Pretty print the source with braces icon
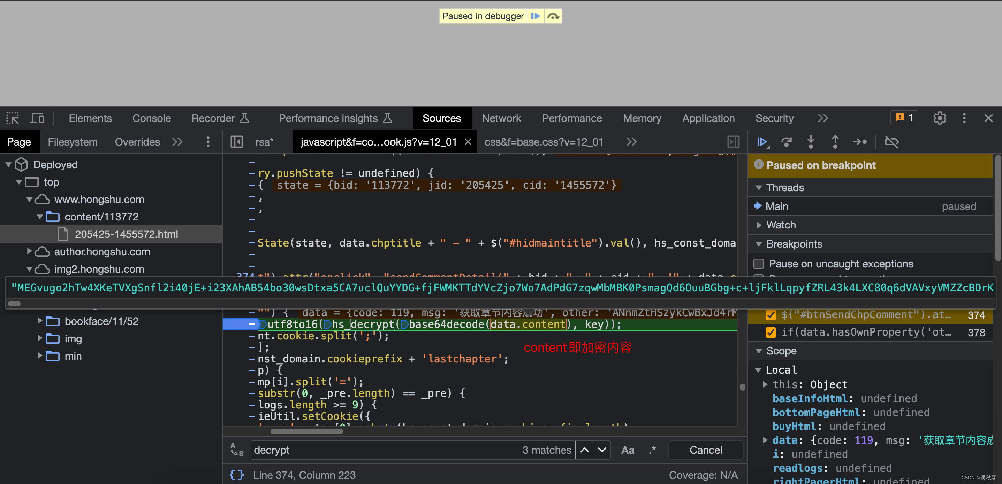Image resolution: width=1002 pixels, height=484 pixels. tap(236, 475)
